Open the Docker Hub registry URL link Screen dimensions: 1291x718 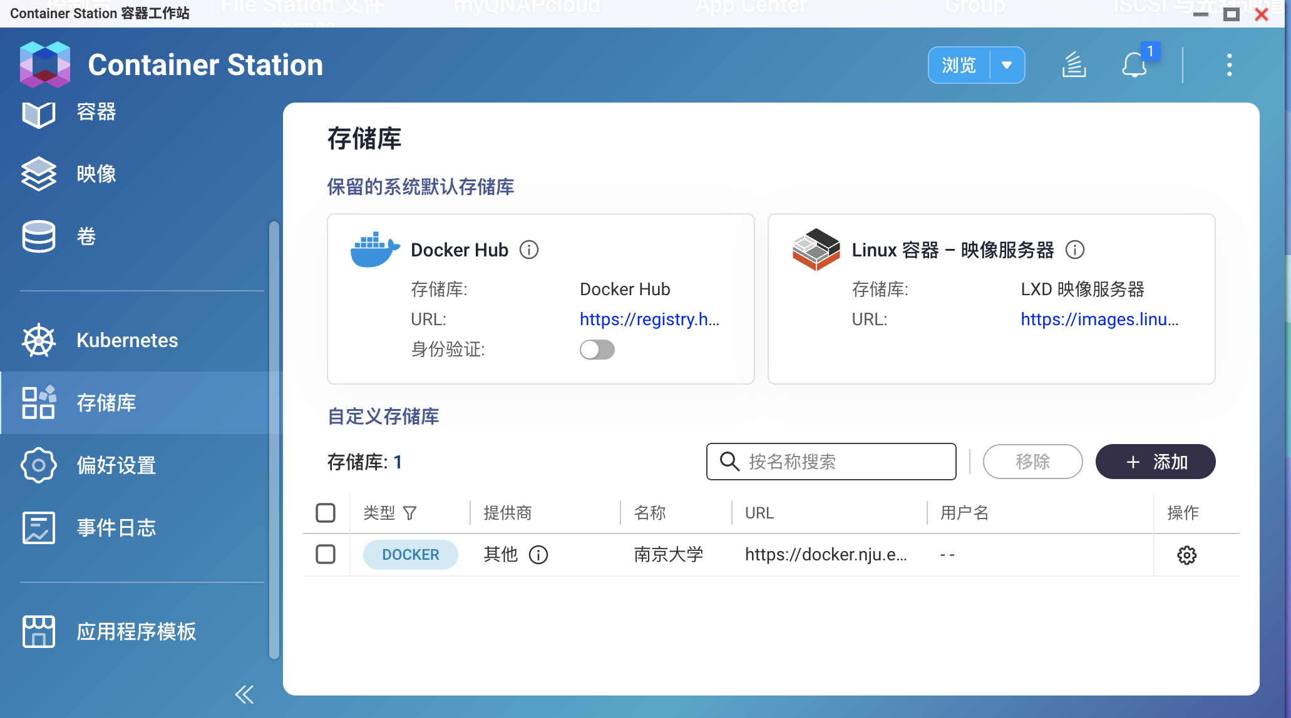(649, 320)
